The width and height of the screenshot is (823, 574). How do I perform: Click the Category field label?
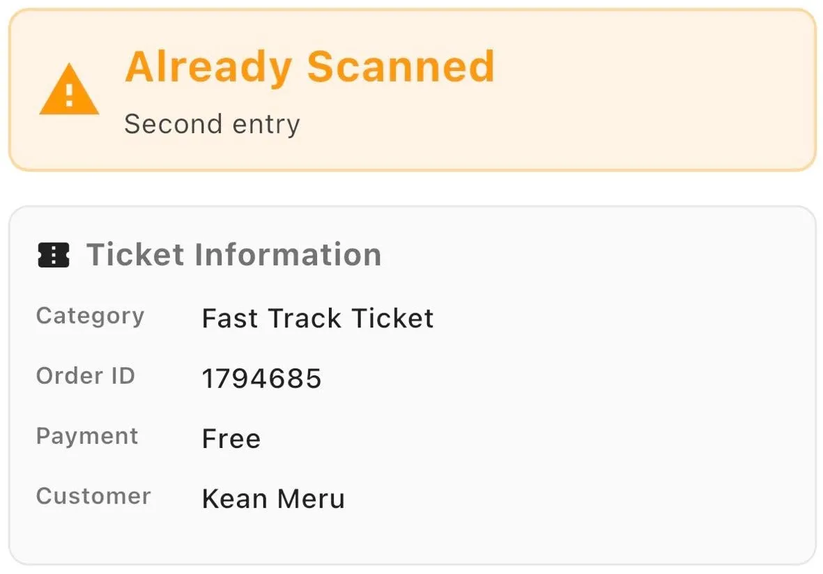pos(90,316)
